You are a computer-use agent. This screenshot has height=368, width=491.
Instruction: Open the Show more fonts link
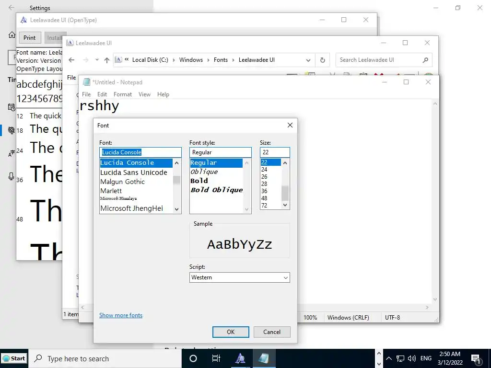point(121,315)
